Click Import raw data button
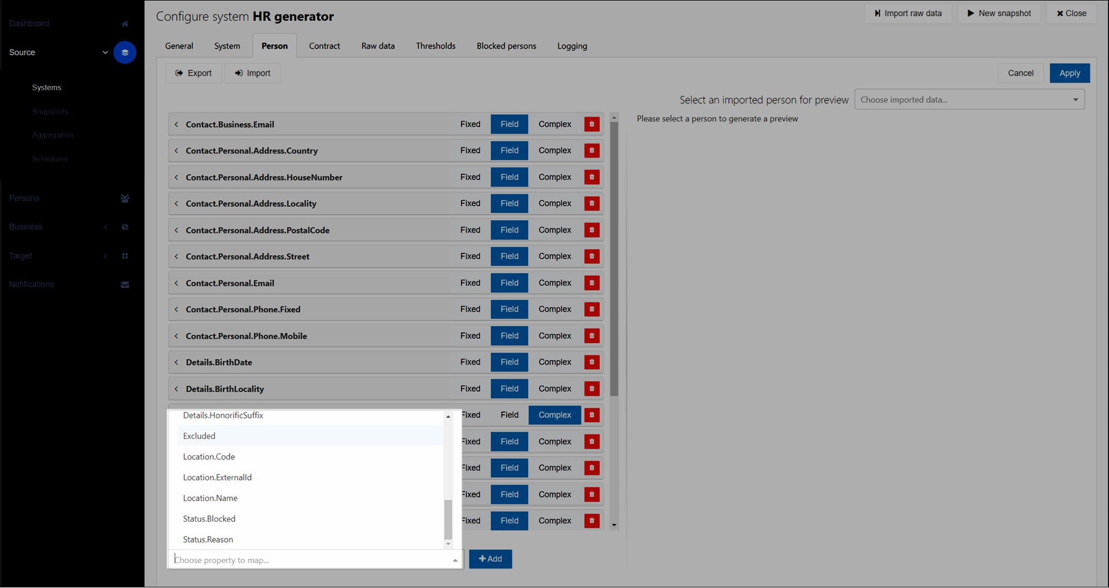The image size is (1109, 588). 908,13
